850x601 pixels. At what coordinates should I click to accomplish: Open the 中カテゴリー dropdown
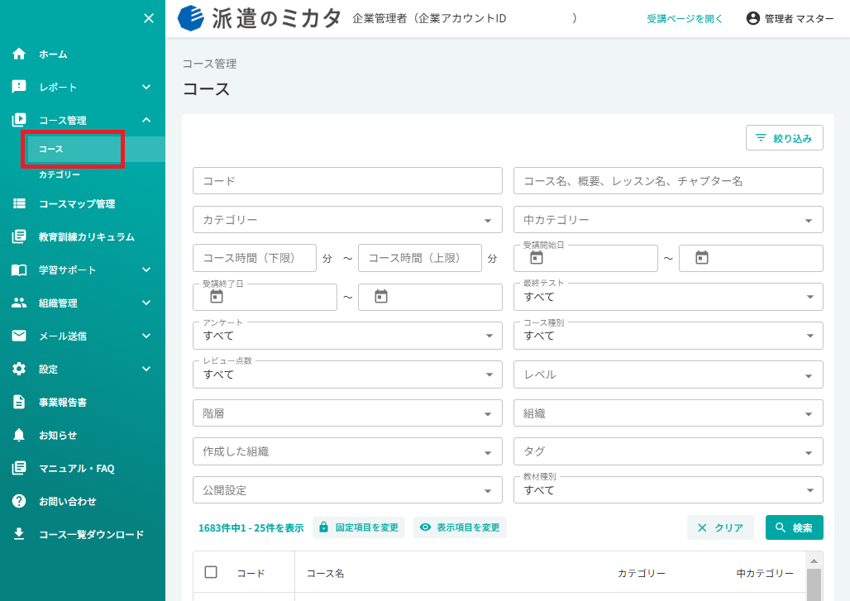[668, 219]
